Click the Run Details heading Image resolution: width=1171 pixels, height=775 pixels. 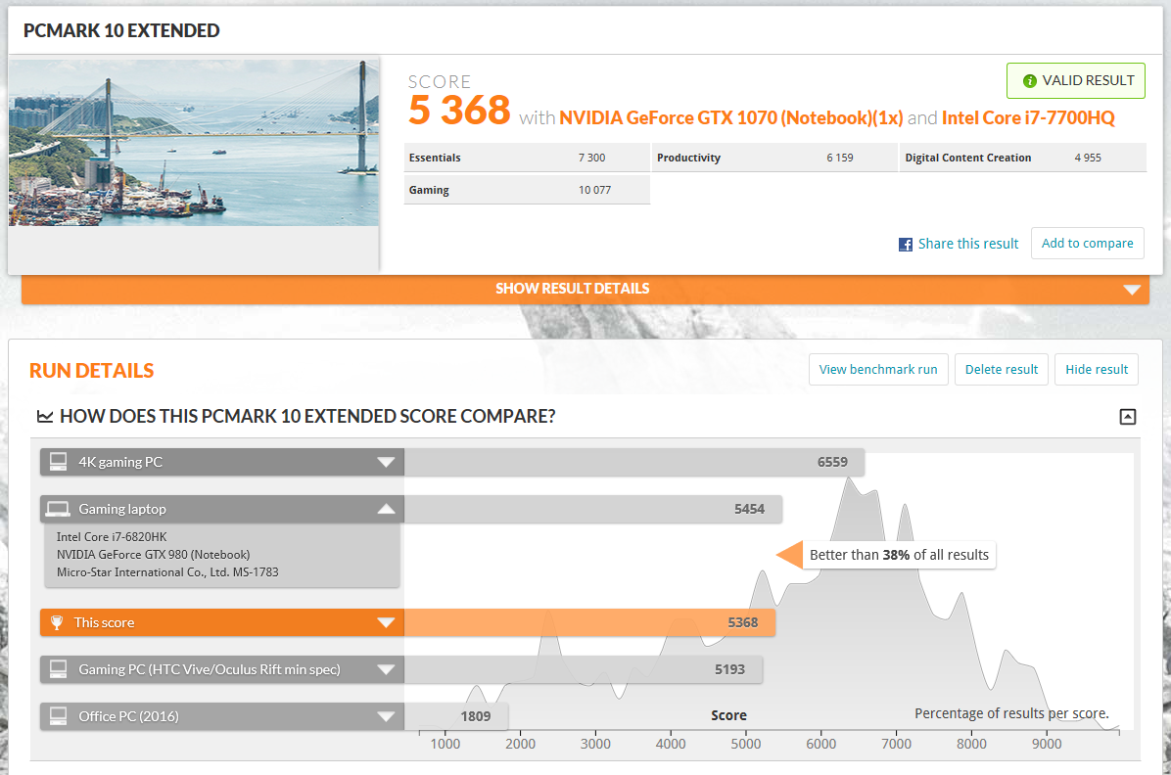coord(92,370)
